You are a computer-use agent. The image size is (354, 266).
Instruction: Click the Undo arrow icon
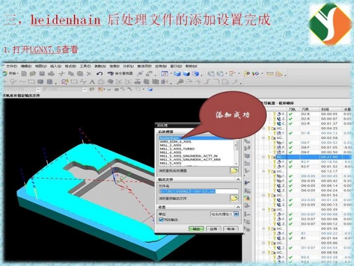pos(99,74)
